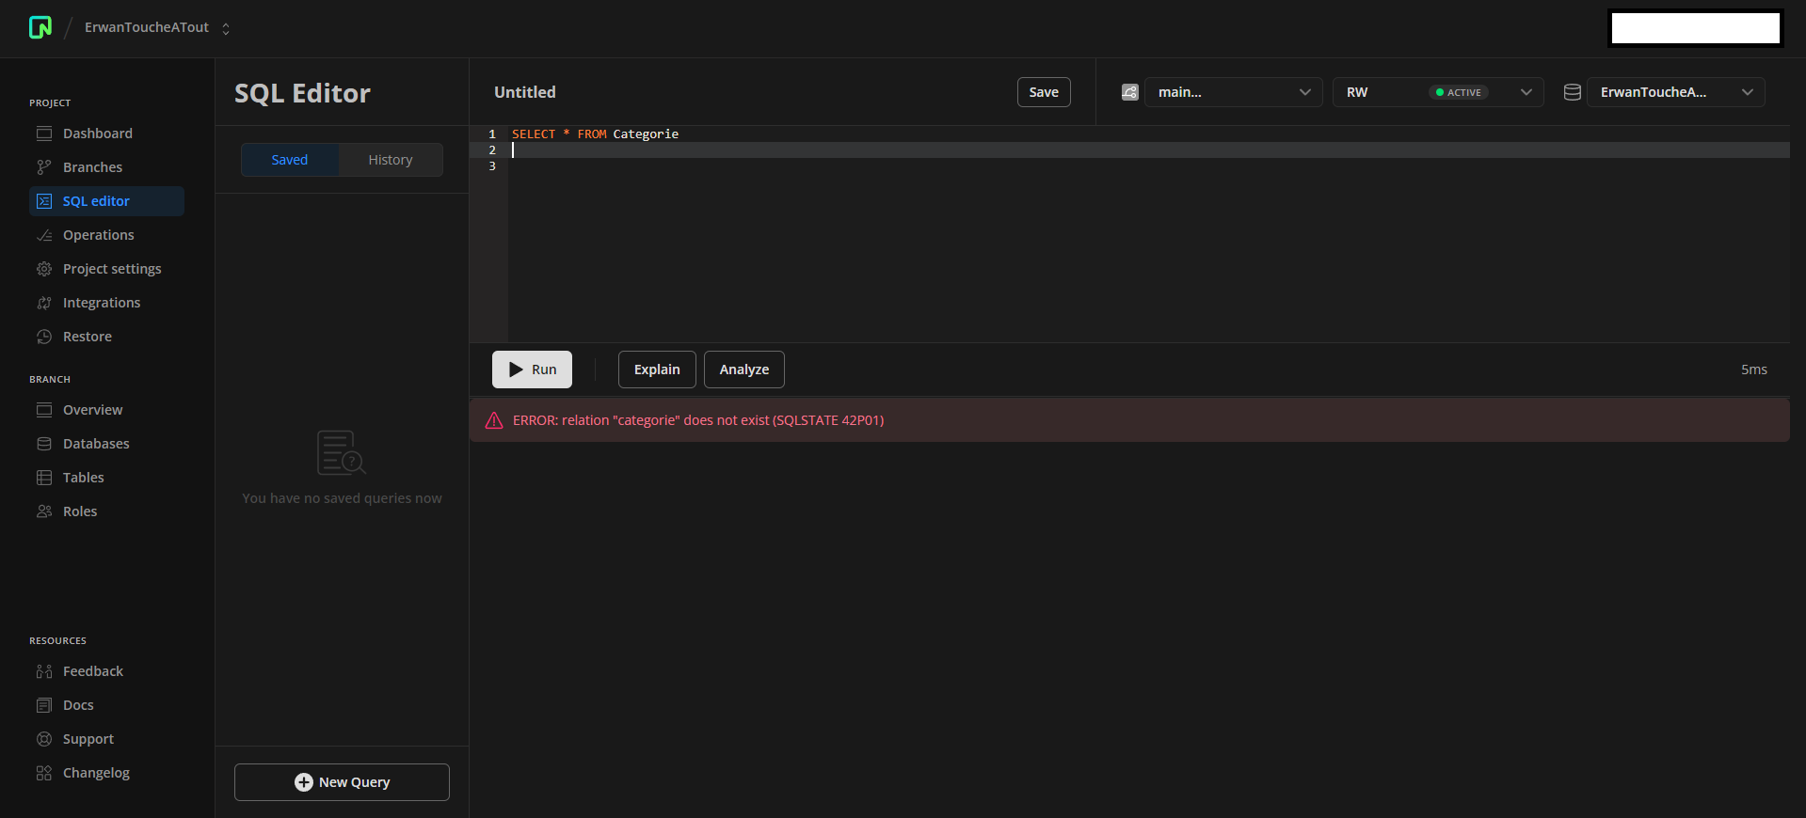Click the relation does not exist error message
1806x818 pixels.
click(x=698, y=420)
